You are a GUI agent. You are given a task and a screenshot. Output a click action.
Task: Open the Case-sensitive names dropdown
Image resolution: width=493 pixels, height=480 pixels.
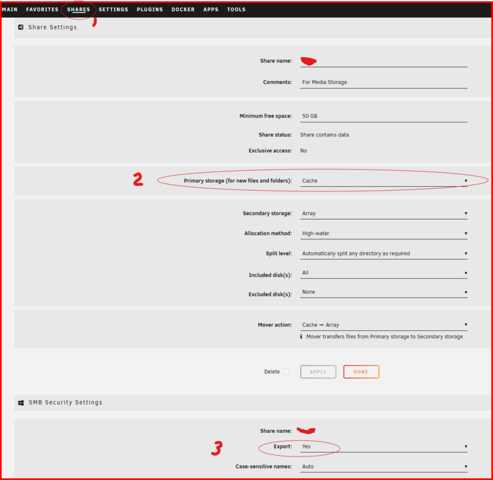[x=384, y=467]
